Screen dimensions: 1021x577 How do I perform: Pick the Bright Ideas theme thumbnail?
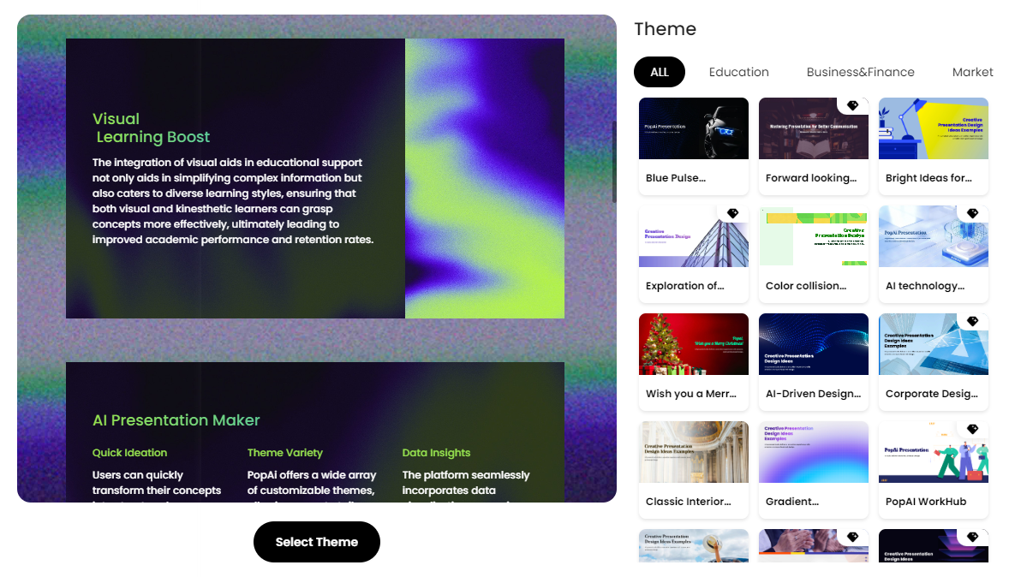(x=933, y=128)
